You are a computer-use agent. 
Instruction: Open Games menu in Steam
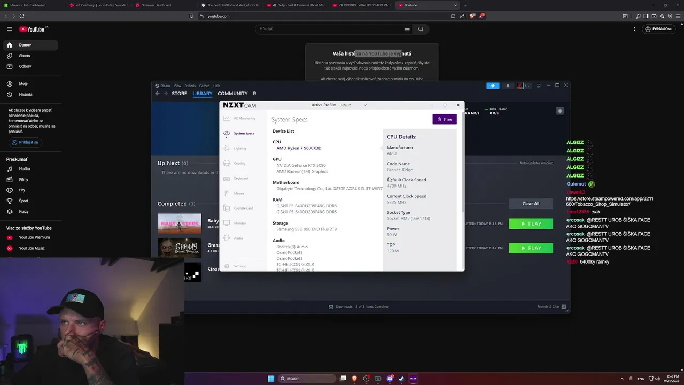(204, 86)
